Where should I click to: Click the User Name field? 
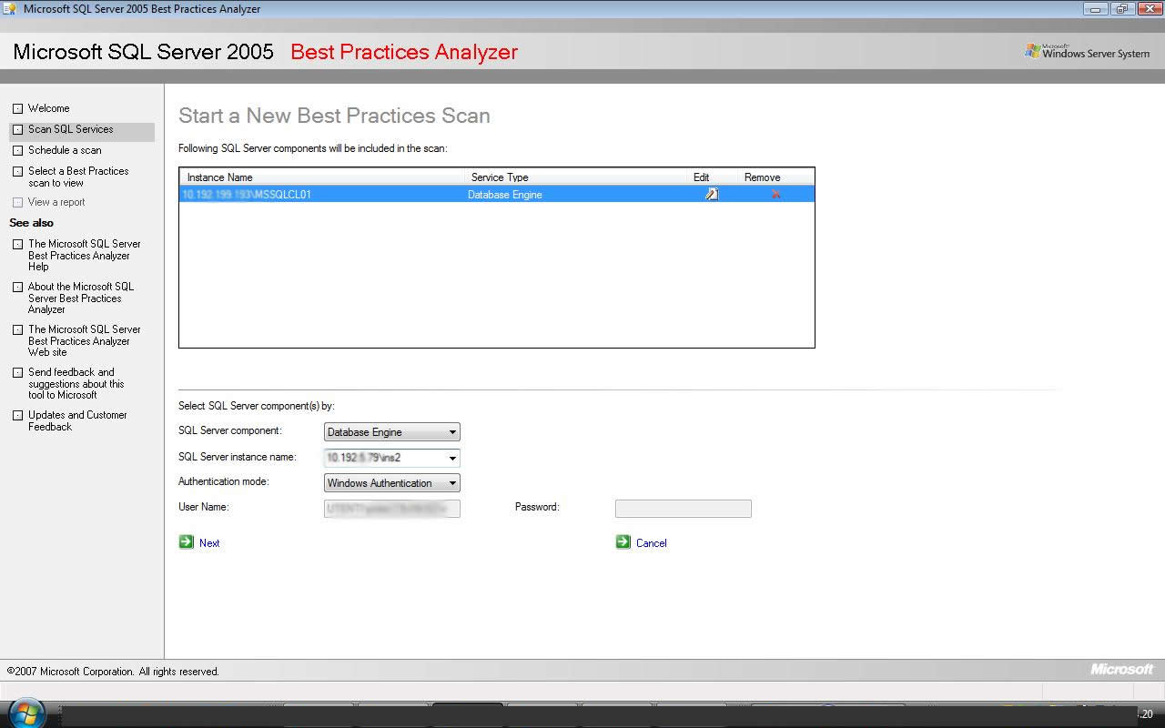coord(392,509)
